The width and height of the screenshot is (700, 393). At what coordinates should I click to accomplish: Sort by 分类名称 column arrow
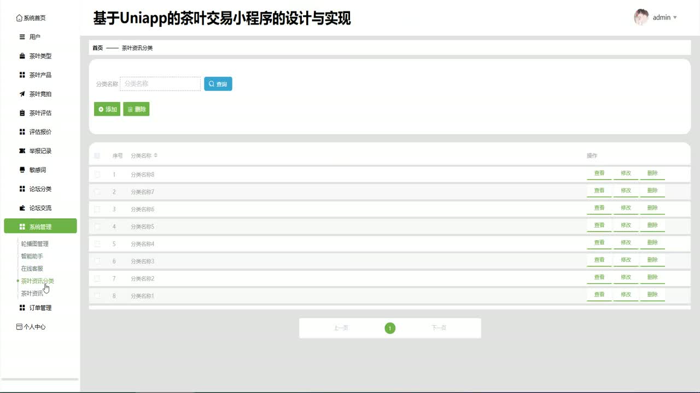tap(156, 156)
